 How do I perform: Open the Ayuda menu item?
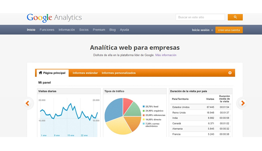[x=124, y=30]
